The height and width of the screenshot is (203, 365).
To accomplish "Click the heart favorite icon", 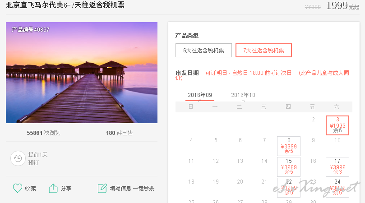I will click(x=18, y=188).
